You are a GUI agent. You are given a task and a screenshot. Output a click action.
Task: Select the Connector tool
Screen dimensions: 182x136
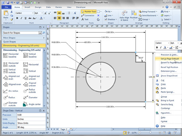click(x=88, y=16)
